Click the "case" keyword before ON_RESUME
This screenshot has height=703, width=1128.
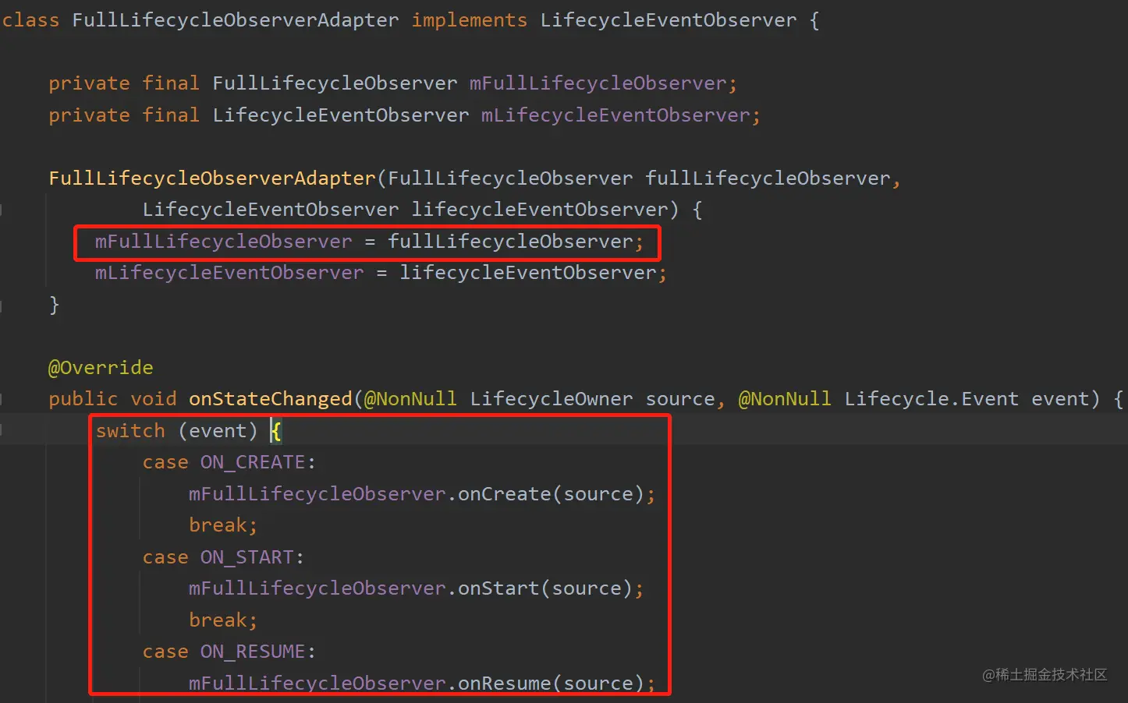(x=165, y=652)
